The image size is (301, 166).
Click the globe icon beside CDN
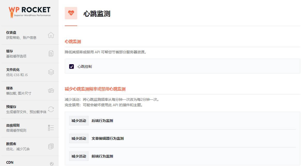pyautogui.click(x=52, y=164)
